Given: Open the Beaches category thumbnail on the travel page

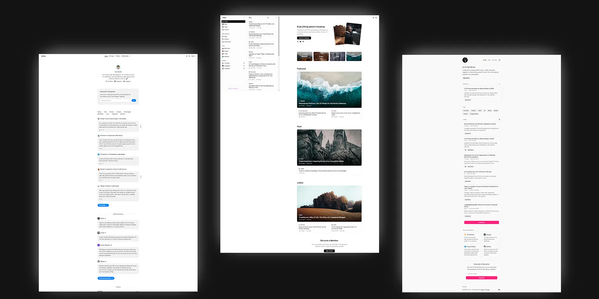Looking at the screenshot, I should click(x=354, y=56).
